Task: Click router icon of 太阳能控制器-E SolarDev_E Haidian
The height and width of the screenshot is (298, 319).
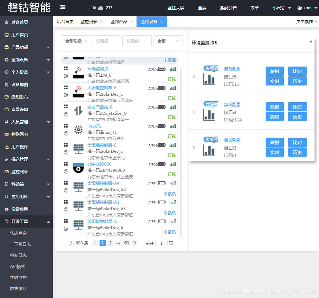Action: pyautogui.click(x=78, y=92)
